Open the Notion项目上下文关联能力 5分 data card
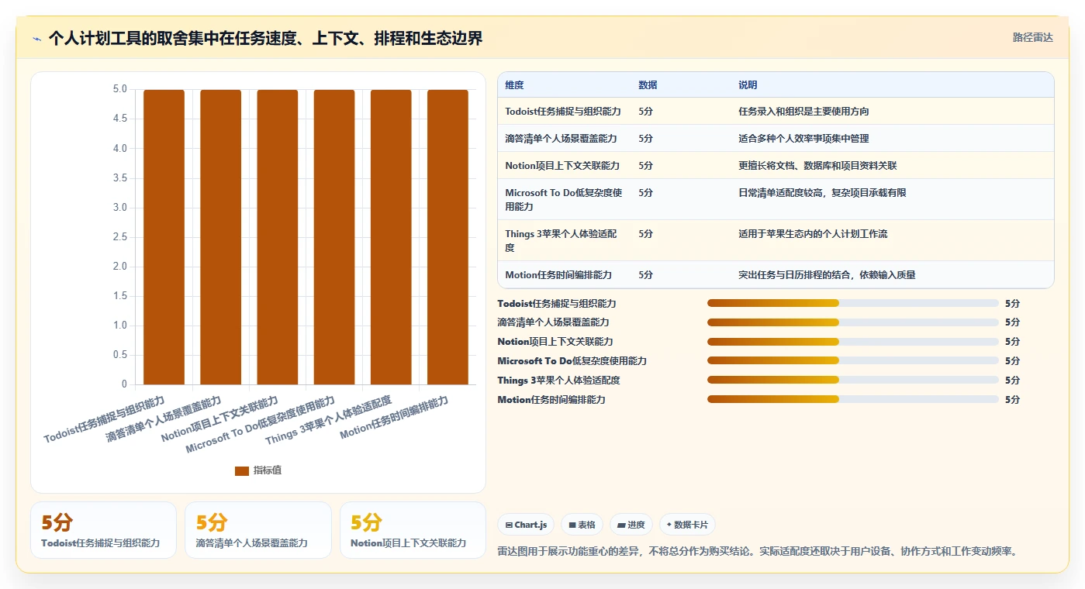 pos(413,530)
